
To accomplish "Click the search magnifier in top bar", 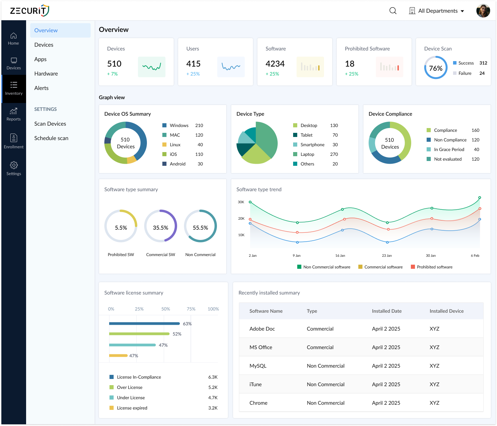I will click(x=392, y=11).
